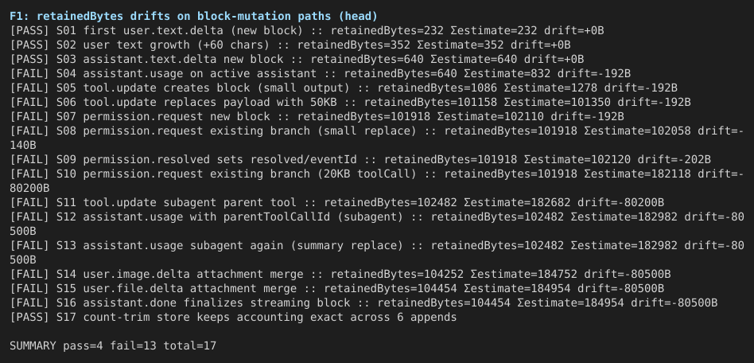
Task: Click S16 assistant.done finalizes streaming line
Action: 363,303
